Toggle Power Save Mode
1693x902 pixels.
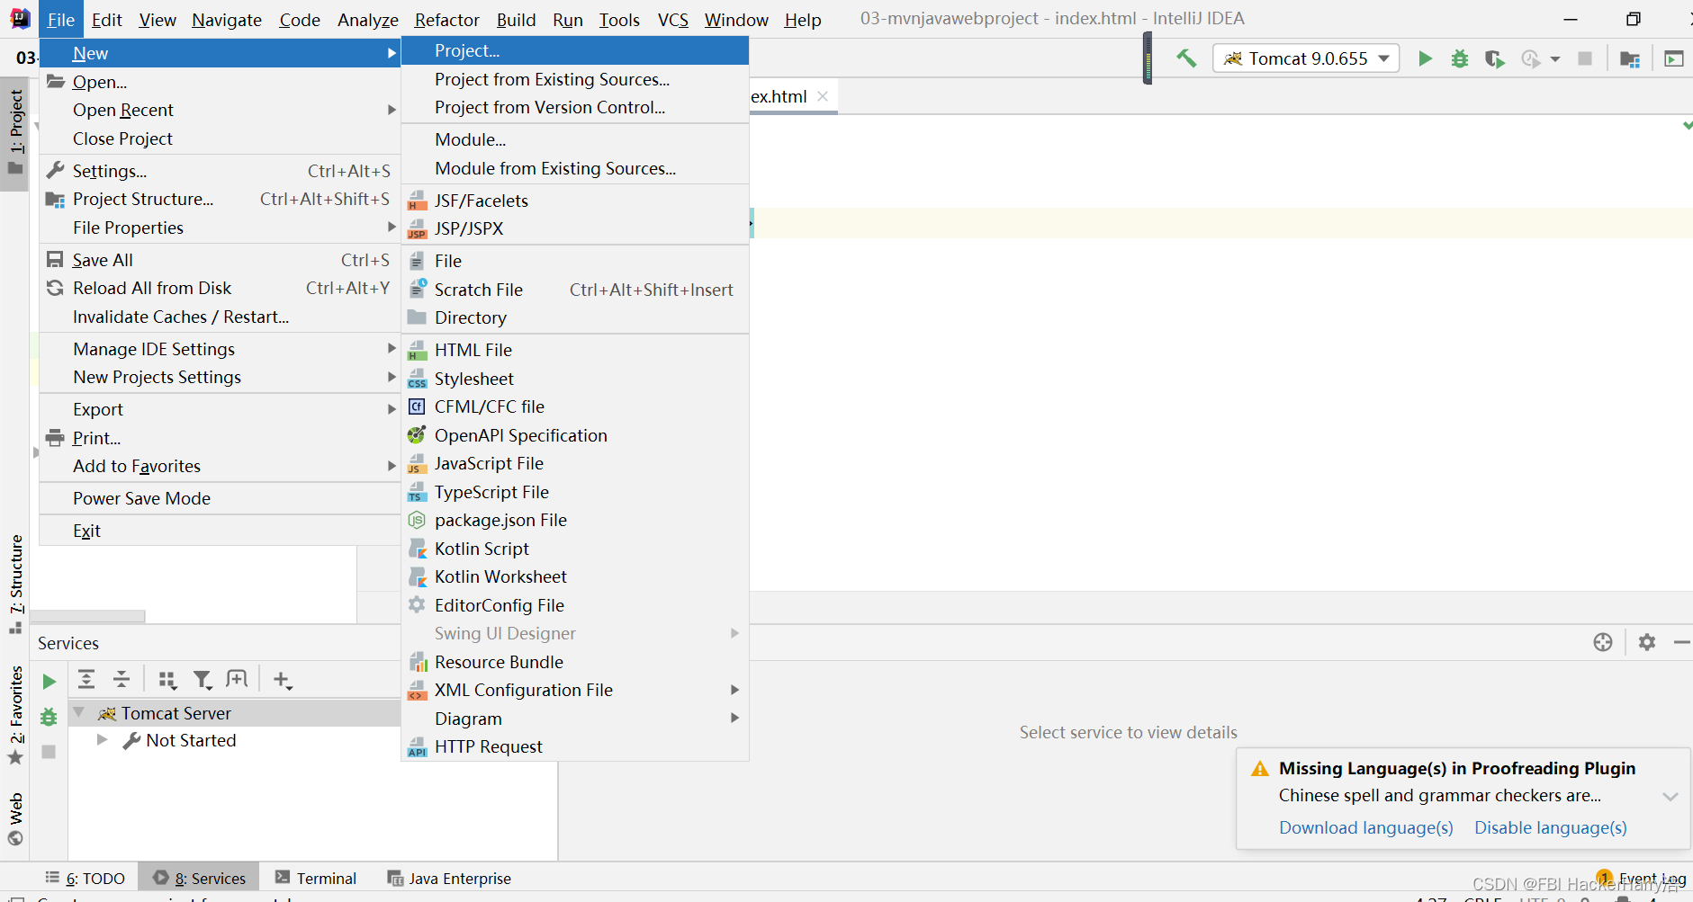click(x=220, y=498)
